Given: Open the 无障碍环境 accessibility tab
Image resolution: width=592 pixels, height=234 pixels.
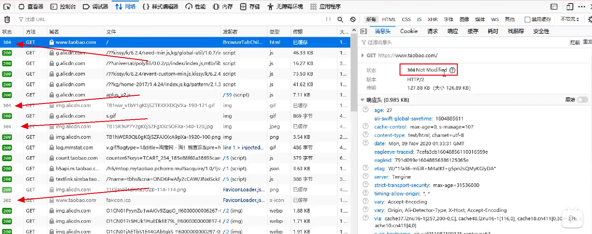Looking at the screenshot, I should pyautogui.click(x=285, y=7).
